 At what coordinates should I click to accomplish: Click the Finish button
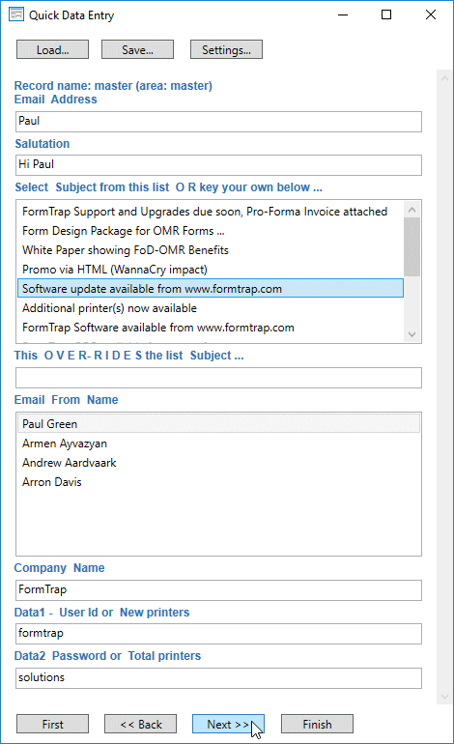pos(318,724)
